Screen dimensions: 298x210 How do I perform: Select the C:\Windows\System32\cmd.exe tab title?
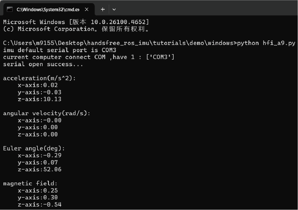click(48, 9)
